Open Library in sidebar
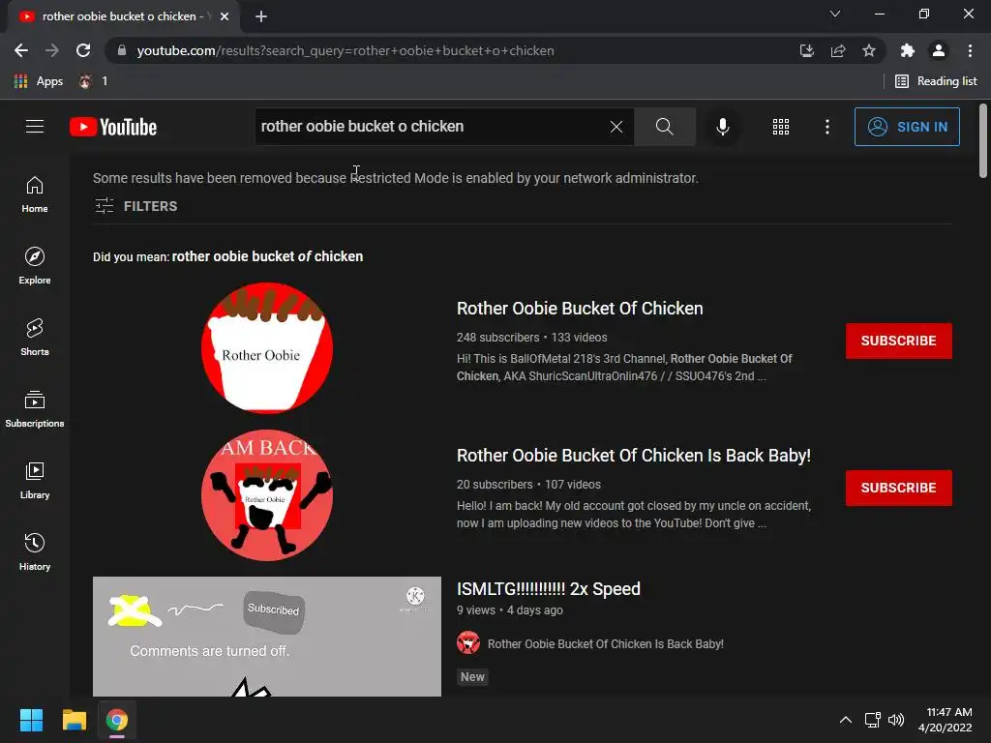Image resolution: width=991 pixels, height=743 pixels. 35,481
